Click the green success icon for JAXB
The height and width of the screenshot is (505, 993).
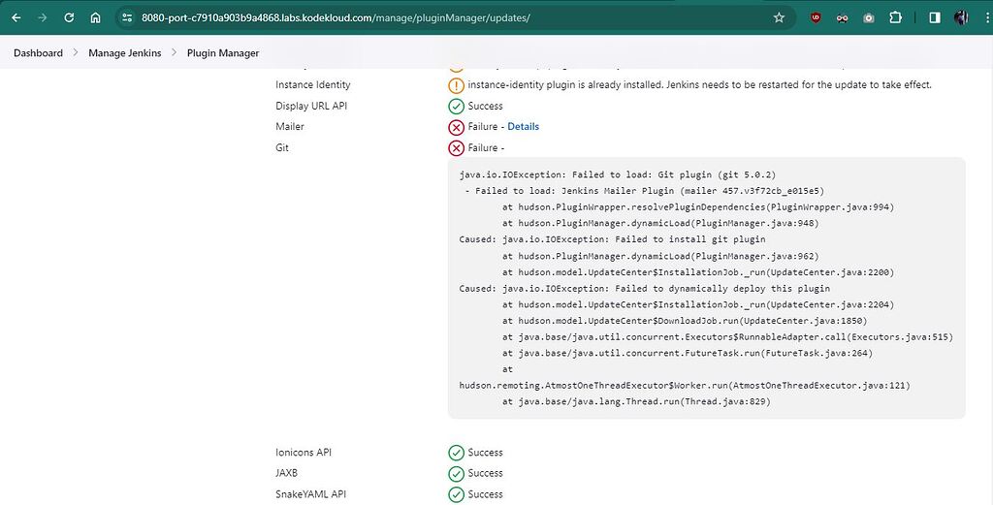click(456, 474)
